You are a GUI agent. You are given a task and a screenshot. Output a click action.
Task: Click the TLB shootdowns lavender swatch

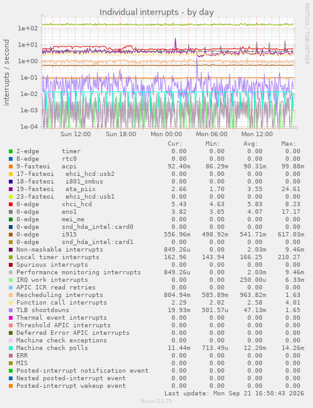(x=11, y=310)
